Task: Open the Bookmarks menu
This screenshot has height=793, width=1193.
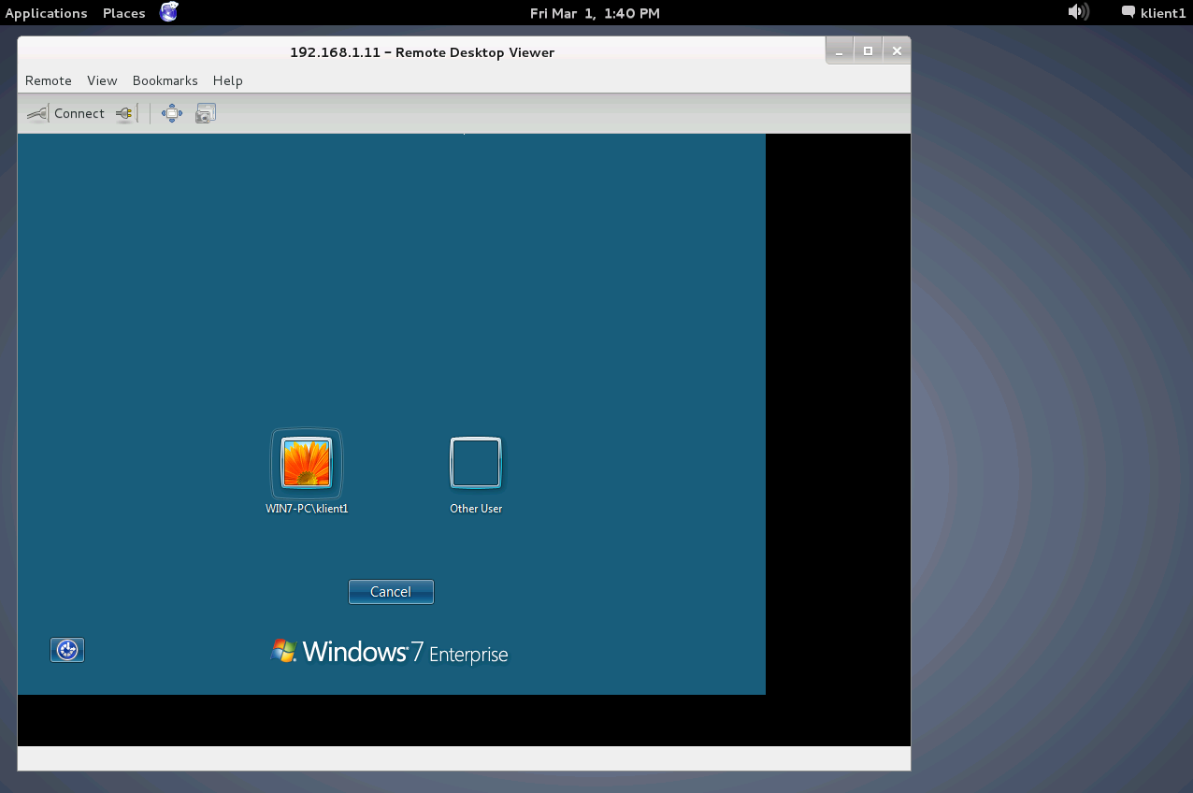Action: [x=165, y=80]
